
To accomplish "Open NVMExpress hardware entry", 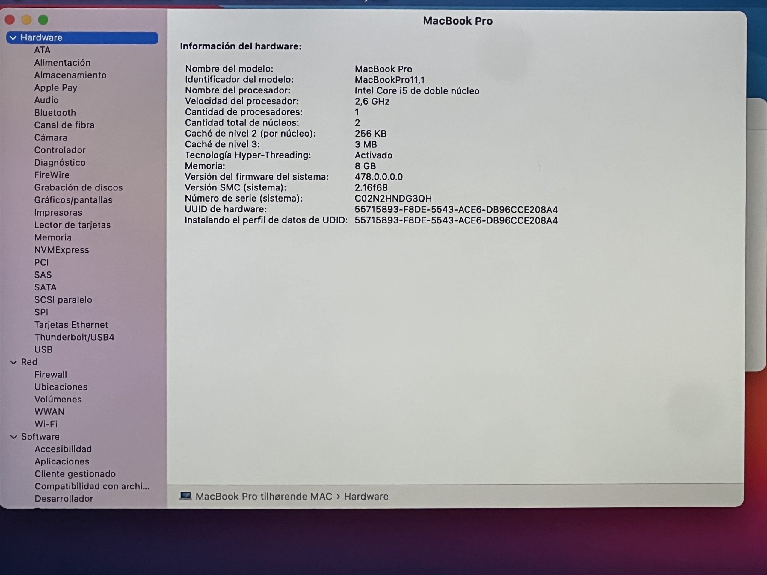I will coord(61,250).
